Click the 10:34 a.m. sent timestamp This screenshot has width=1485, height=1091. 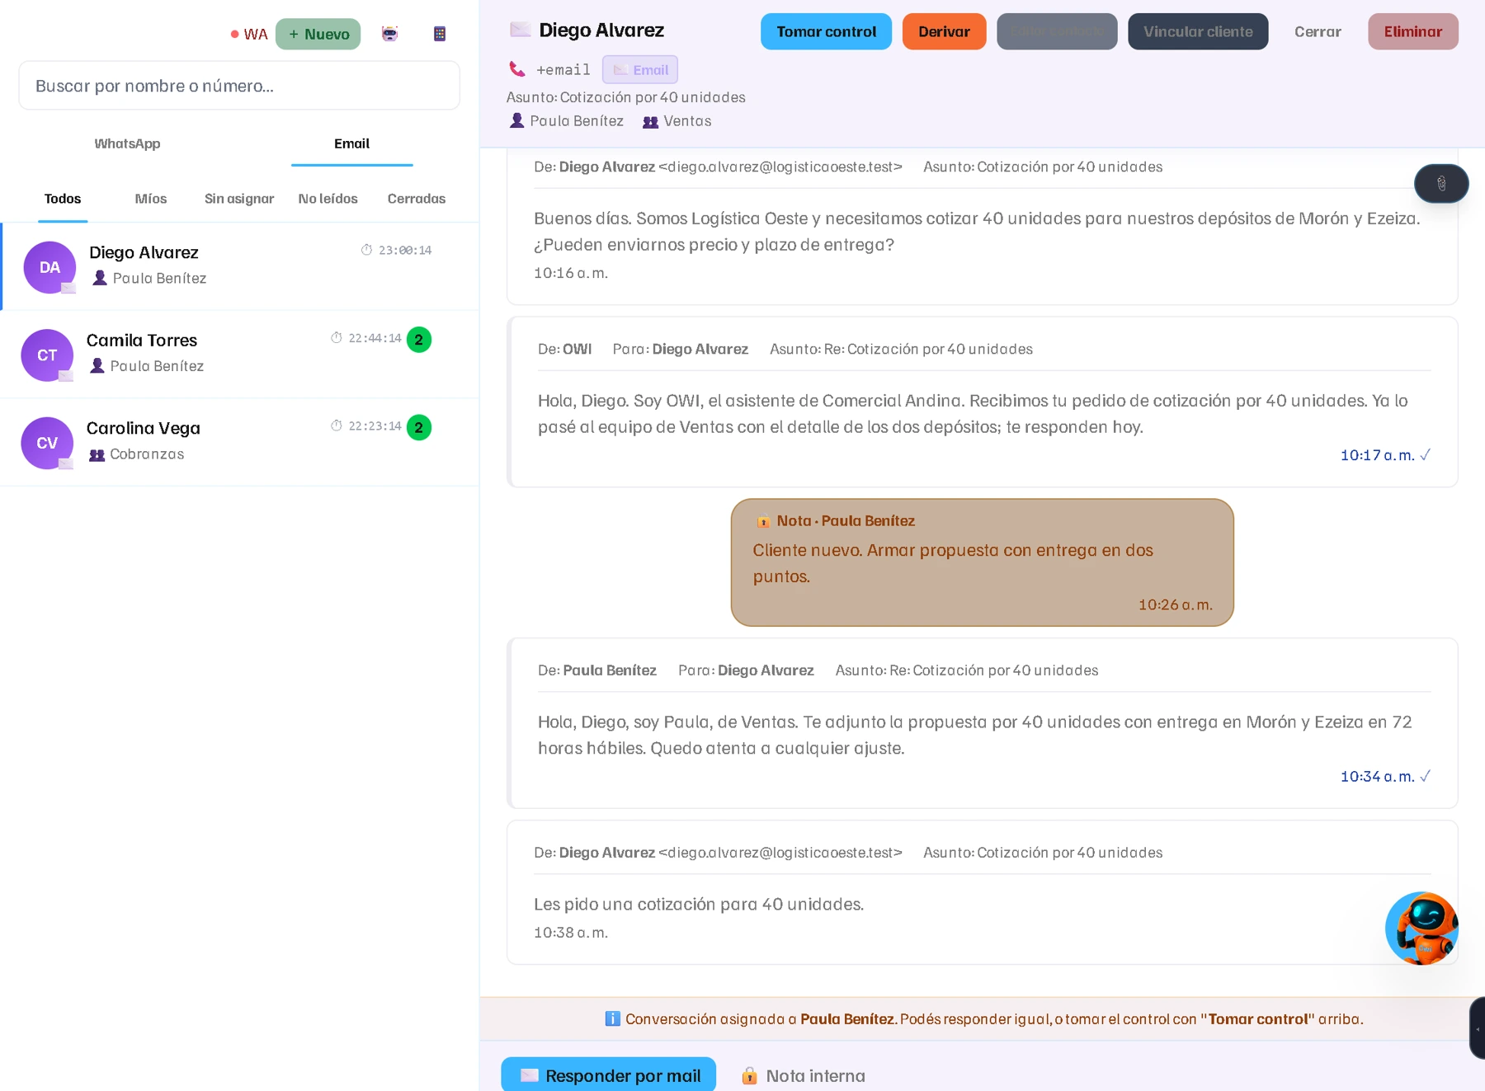tap(1377, 776)
